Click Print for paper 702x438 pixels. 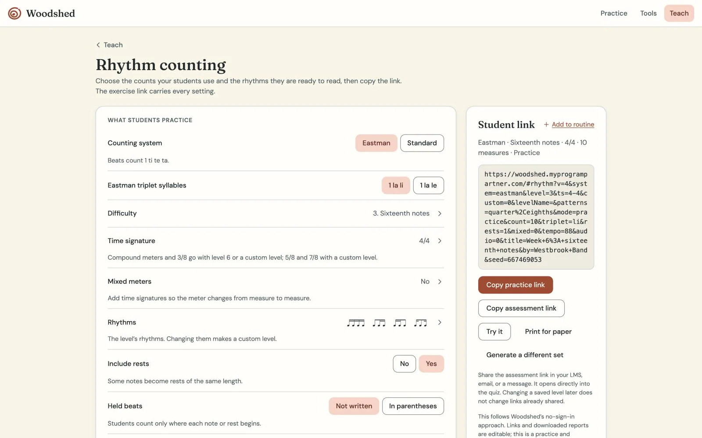(x=548, y=332)
